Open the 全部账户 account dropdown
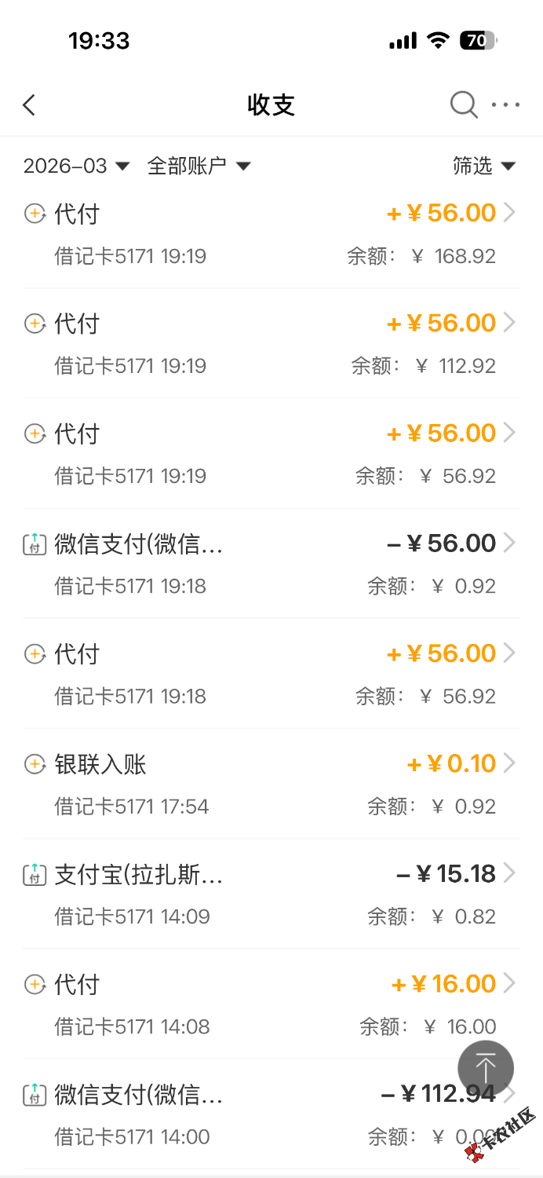 [199, 166]
